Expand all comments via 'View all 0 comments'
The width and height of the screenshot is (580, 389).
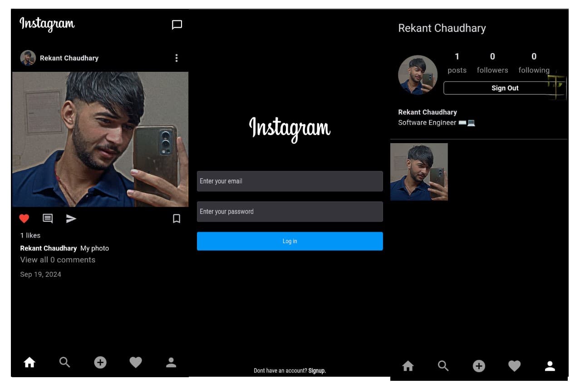(x=58, y=259)
